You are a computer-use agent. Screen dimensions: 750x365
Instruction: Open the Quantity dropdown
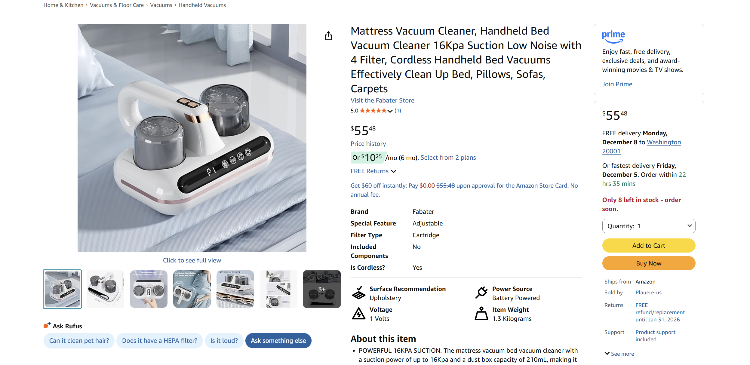tap(648, 226)
